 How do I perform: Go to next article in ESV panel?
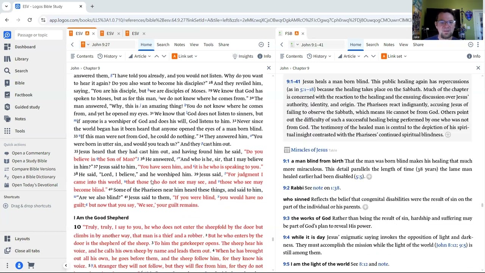click(x=164, y=56)
